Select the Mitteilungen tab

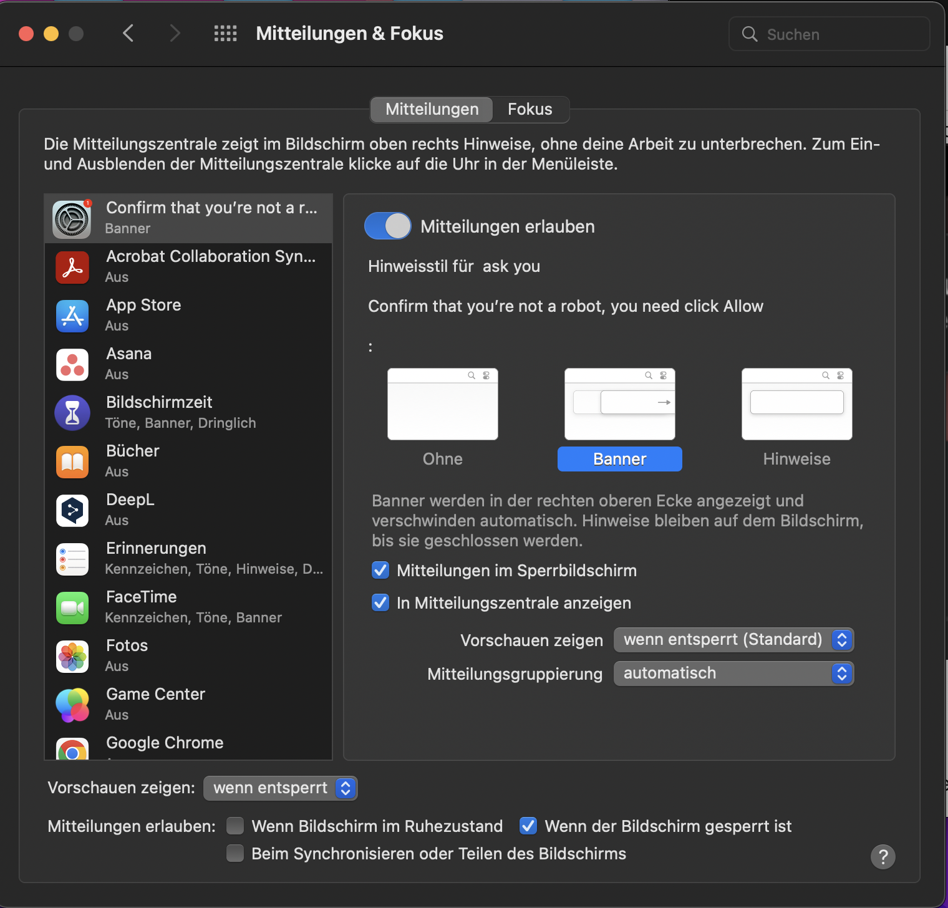click(x=432, y=110)
